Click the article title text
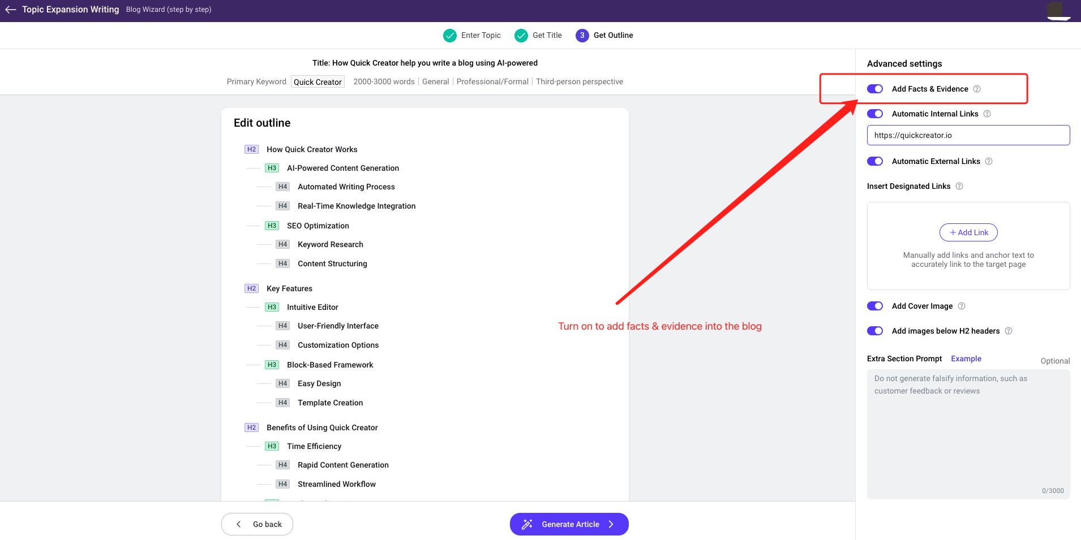 [425, 63]
